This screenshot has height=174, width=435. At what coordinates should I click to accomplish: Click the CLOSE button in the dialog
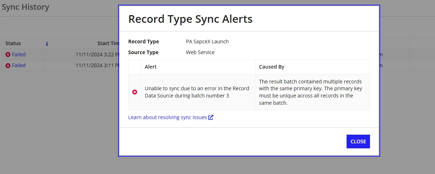[x=358, y=142]
